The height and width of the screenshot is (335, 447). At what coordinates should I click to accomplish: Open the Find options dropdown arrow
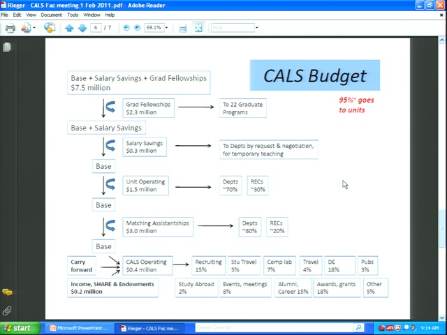pos(257,28)
